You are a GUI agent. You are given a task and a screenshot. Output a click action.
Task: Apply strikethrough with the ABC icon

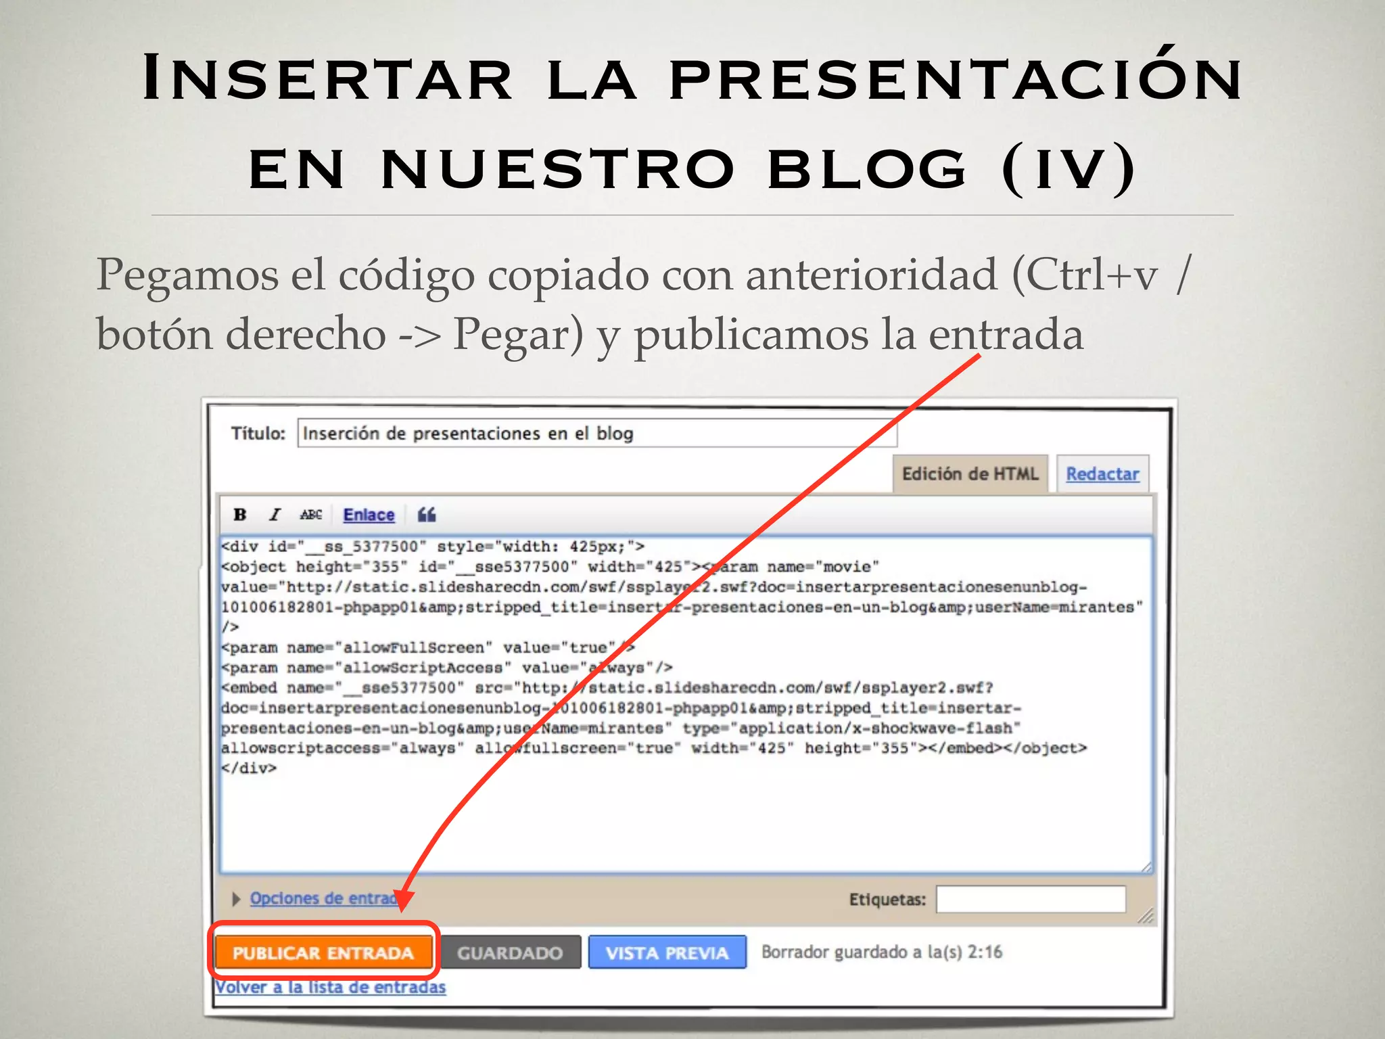pos(311,515)
